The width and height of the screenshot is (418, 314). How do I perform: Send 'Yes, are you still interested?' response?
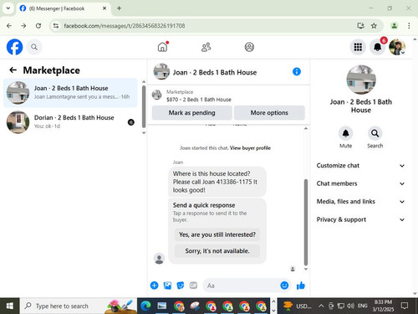[x=217, y=234]
